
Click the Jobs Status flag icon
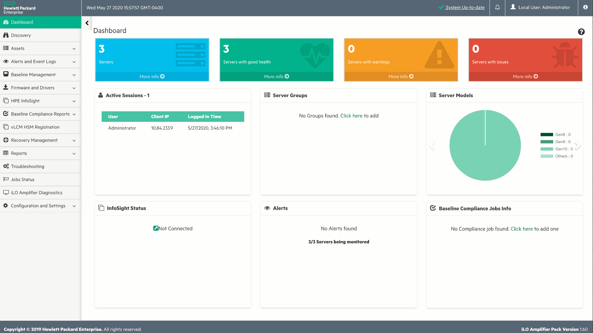pos(6,179)
